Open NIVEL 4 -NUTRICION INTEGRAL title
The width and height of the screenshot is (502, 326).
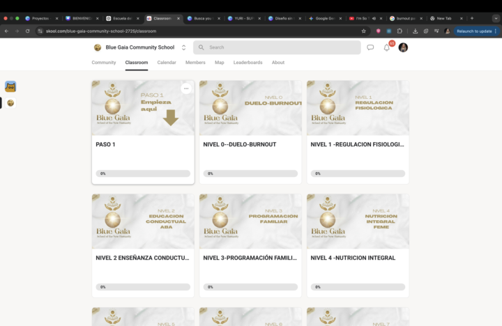pyautogui.click(x=353, y=258)
